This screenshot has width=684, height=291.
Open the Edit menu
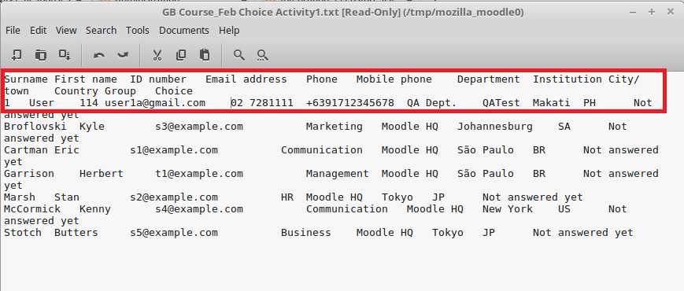pos(38,31)
